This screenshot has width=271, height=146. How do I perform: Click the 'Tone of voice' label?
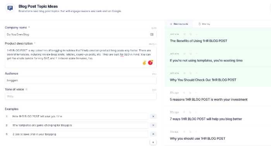[x=14, y=89]
